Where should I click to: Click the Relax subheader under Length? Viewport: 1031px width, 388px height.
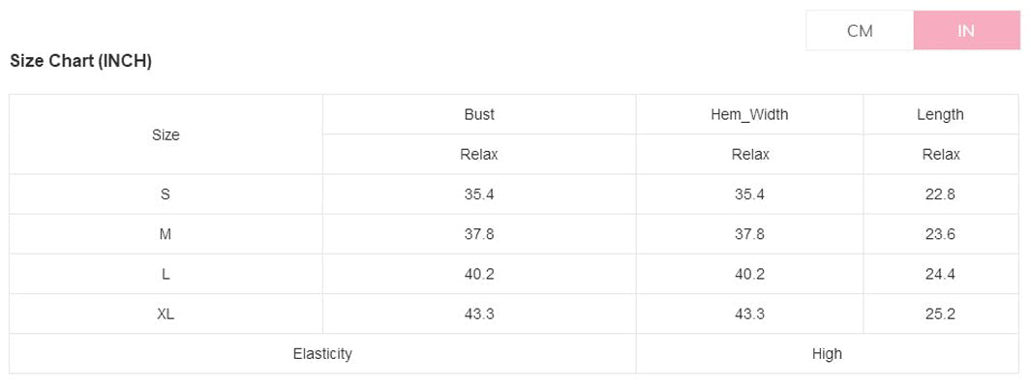pyautogui.click(x=940, y=154)
